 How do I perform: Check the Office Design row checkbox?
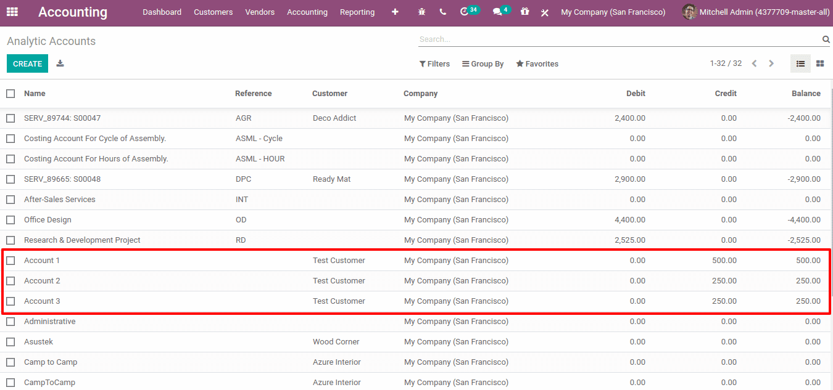pyautogui.click(x=10, y=220)
